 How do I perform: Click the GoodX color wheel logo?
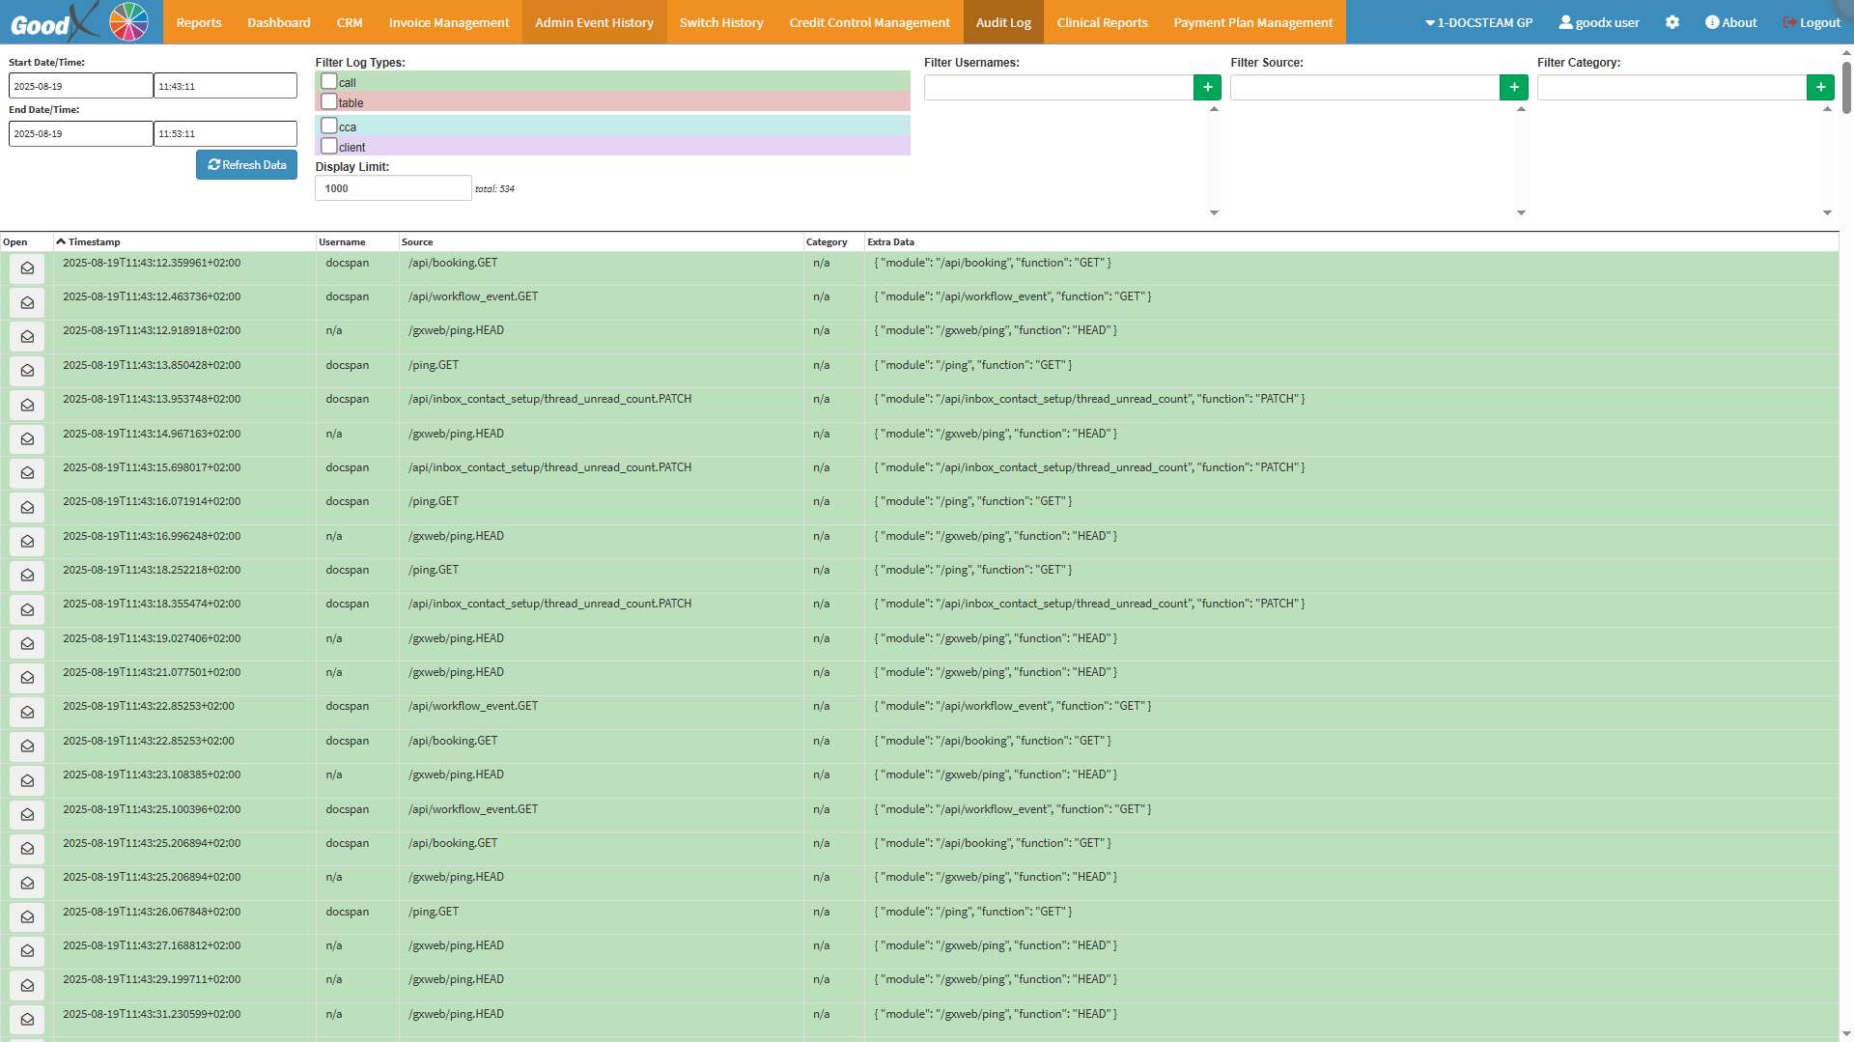128,22
